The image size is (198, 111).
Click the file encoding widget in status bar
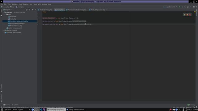182,107
